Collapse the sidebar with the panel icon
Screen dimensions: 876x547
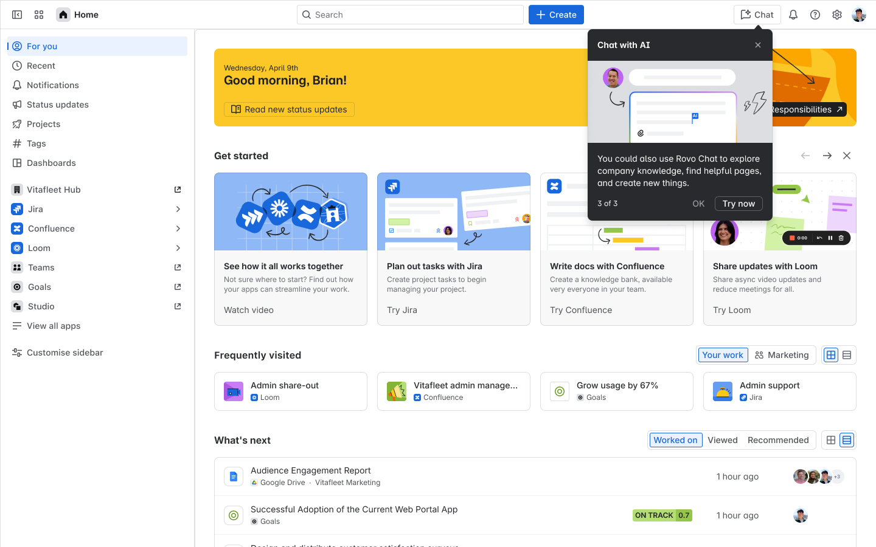coord(17,15)
